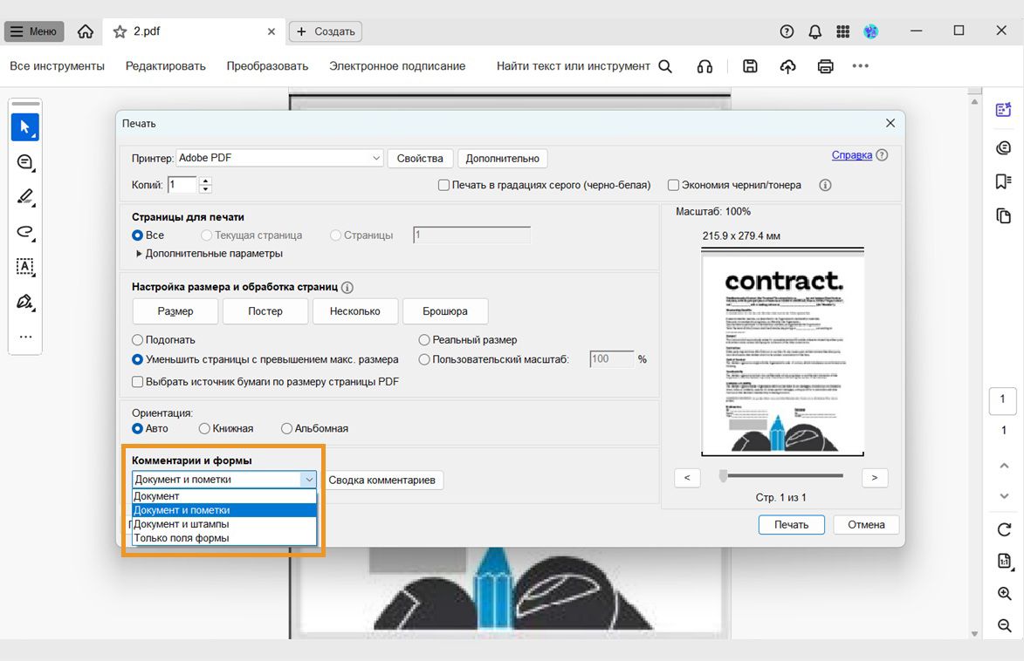1024x661 pixels.
Task: Click the Несколько button
Action: 354,311
